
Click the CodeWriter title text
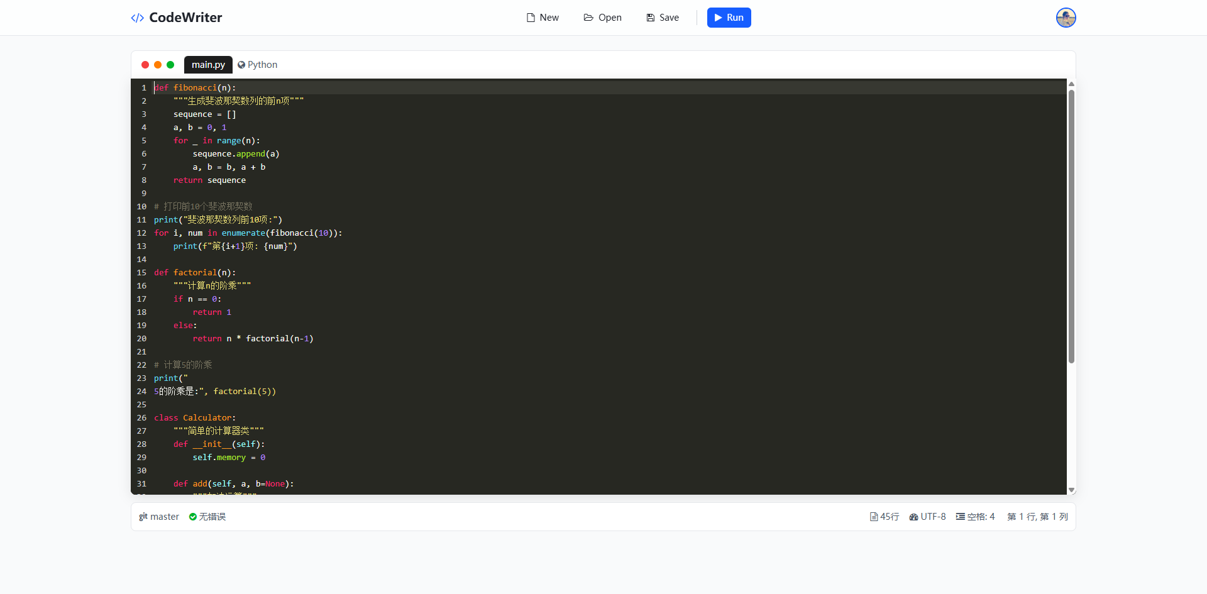pos(185,18)
